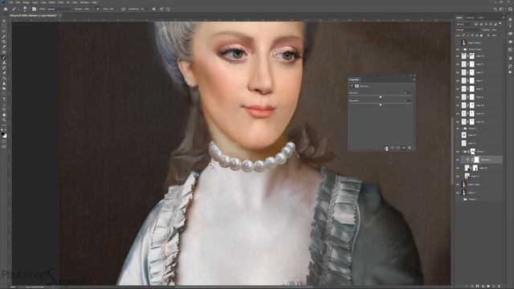The height and width of the screenshot is (289, 514).
Task: Select the Crop tool
Action: [4, 42]
